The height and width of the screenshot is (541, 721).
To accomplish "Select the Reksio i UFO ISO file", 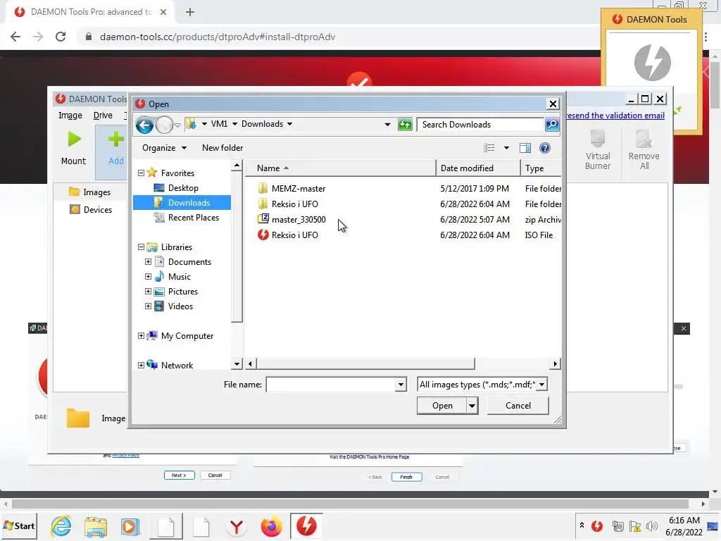I will pyautogui.click(x=295, y=235).
